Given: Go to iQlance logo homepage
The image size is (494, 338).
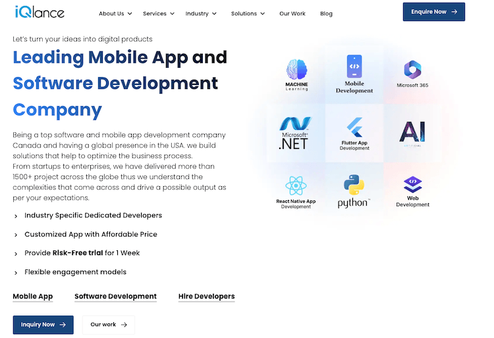Looking at the screenshot, I should pyautogui.click(x=41, y=12).
